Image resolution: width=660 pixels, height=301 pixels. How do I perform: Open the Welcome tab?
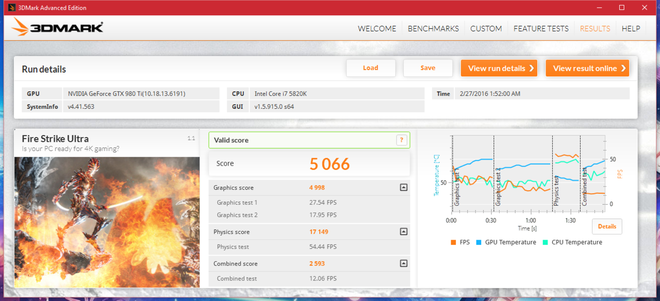[377, 29]
